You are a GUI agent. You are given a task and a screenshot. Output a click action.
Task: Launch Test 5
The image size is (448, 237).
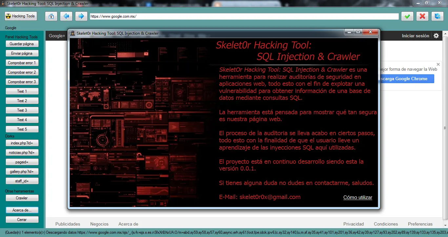pyautogui.click(x=22, y=129)
